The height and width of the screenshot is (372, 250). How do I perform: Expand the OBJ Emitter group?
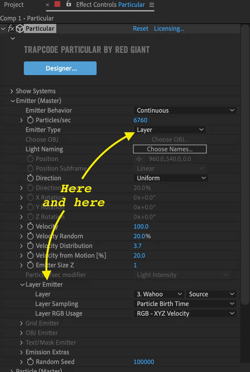21,333
